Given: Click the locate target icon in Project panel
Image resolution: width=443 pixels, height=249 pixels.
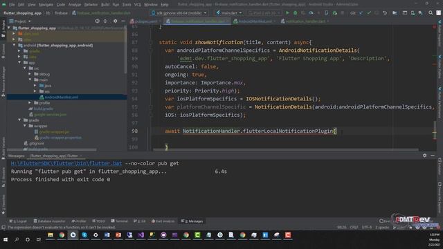Looking at the screenshot, I should [97, 21].
